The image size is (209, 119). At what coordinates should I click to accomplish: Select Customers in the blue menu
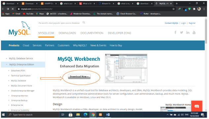[x=64, y=45]
